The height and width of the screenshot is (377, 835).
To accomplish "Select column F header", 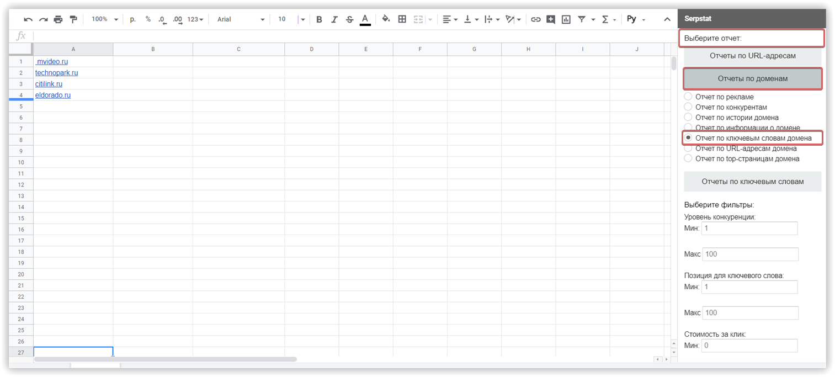I will point(420,49).
